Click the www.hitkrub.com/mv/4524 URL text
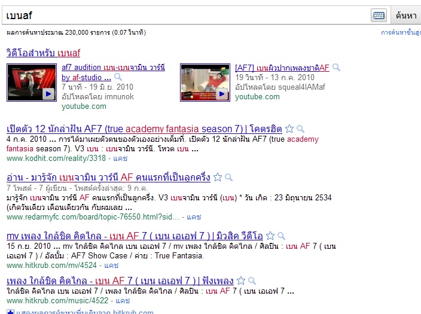The image size is (421, 314). pos(51,266)
